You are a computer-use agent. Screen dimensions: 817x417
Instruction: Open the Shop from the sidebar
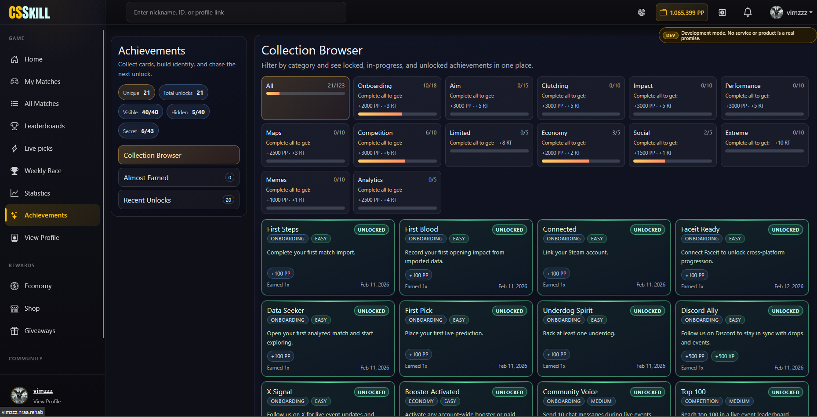point(31,308)
